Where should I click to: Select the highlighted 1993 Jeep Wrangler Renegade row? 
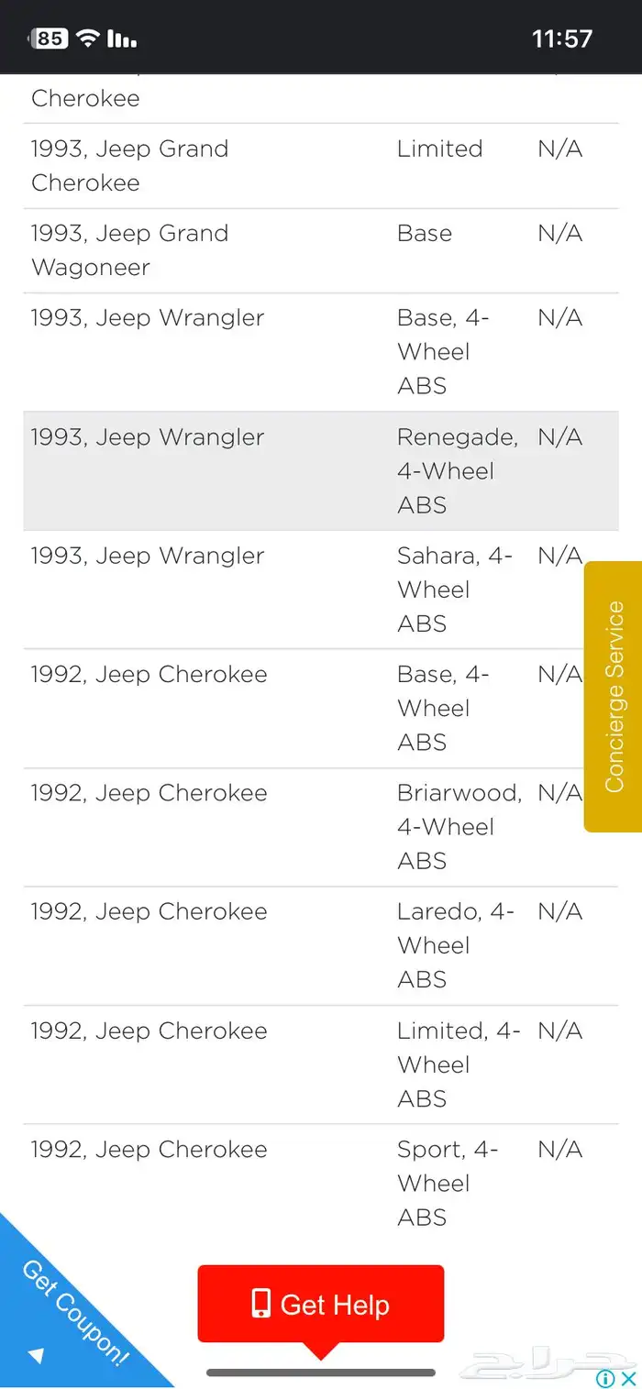[x=321, y=471]
